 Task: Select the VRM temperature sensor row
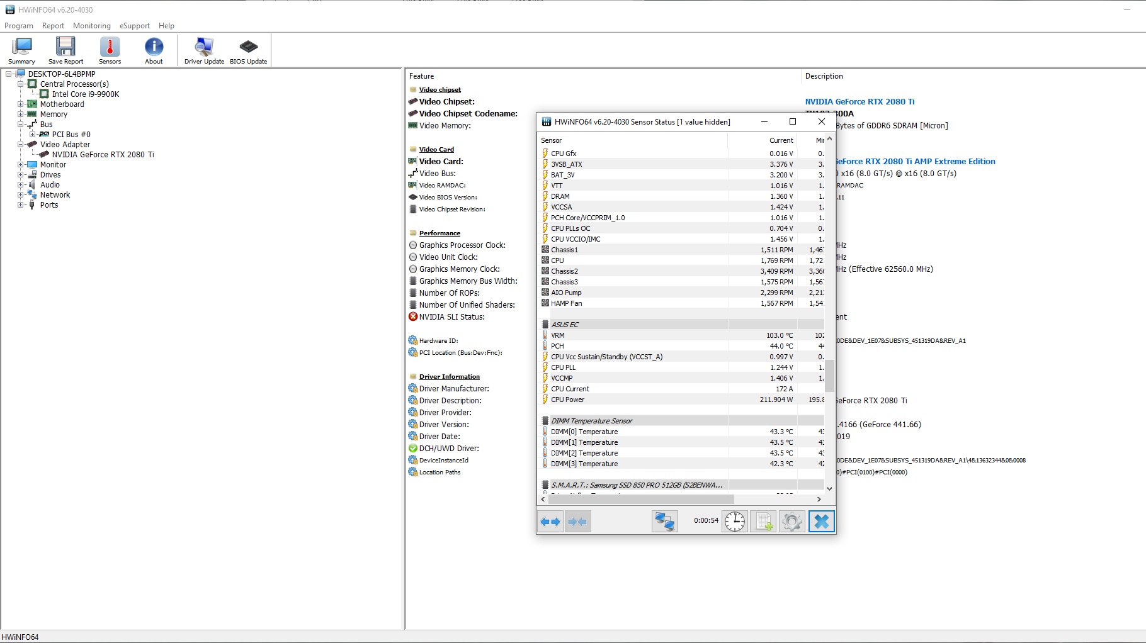point(681,335)
